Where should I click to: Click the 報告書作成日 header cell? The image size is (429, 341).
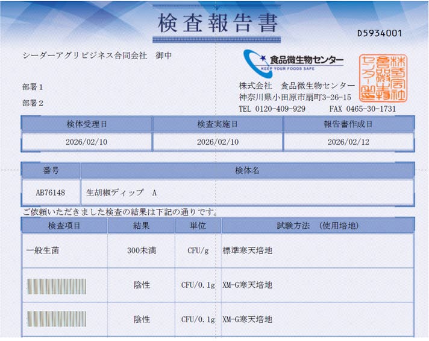(x=348, y=124)
